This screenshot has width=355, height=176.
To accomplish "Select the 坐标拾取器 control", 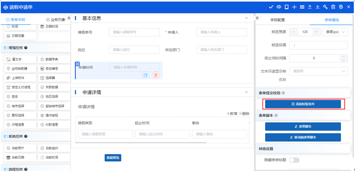I will tap(20, 69).
